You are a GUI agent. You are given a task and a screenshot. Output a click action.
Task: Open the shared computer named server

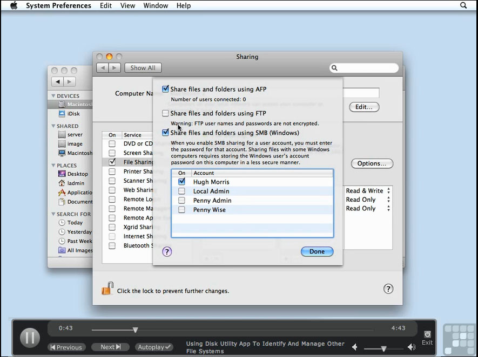click(x=70, y=134)
